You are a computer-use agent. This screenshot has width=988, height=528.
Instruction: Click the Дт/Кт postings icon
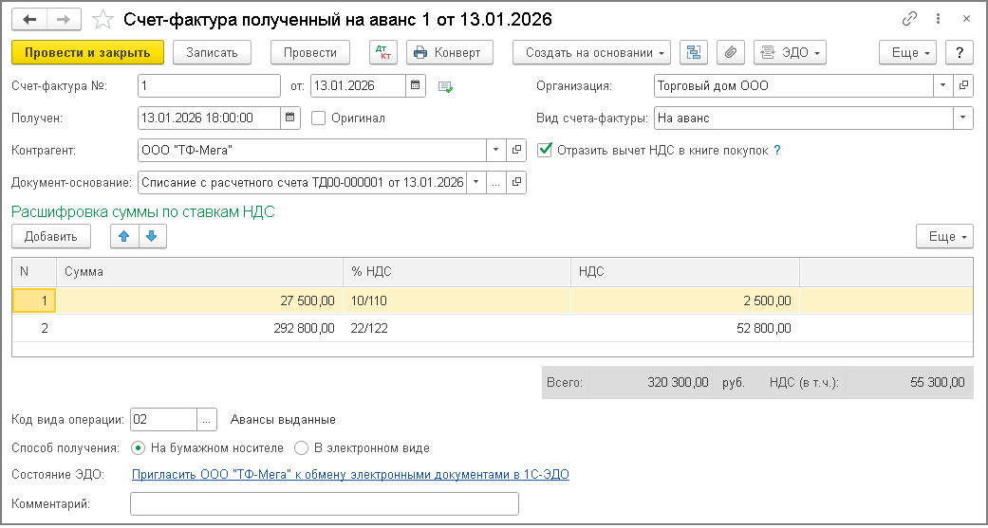[383, 52]
